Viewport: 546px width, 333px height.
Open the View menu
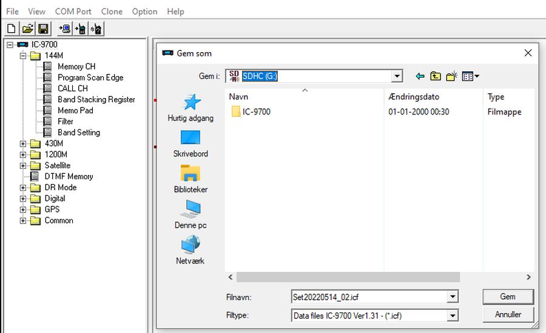coord(36,12)
